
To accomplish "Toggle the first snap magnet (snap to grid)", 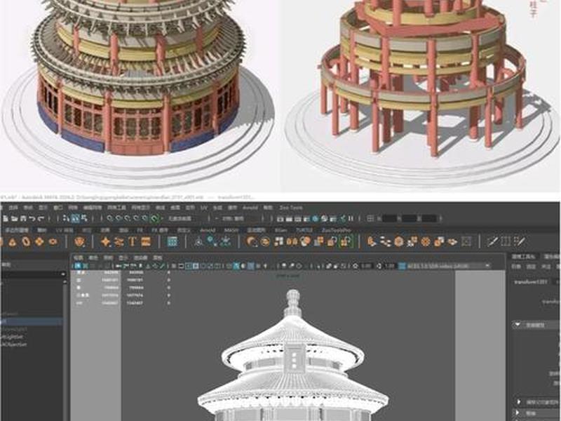I will click(x=110, y=218).
